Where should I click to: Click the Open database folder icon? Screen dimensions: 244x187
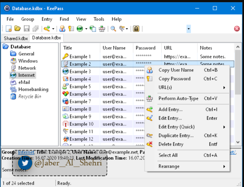tap(17, 28)
